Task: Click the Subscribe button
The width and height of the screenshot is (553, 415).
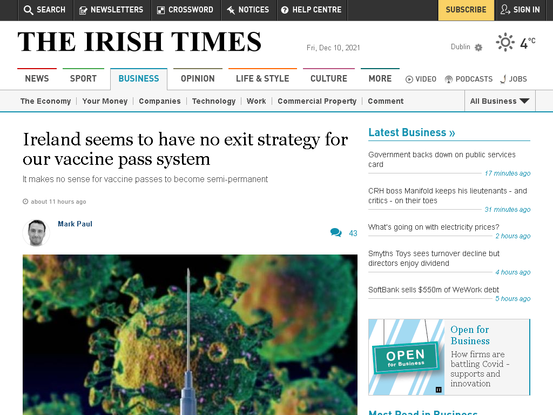Action: click(466, 10)
